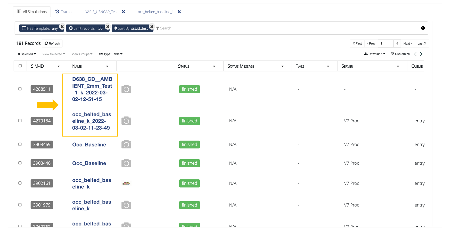Open camera thumbnail for simulation 3903469
452x231 pixels.
coord(126,145)
